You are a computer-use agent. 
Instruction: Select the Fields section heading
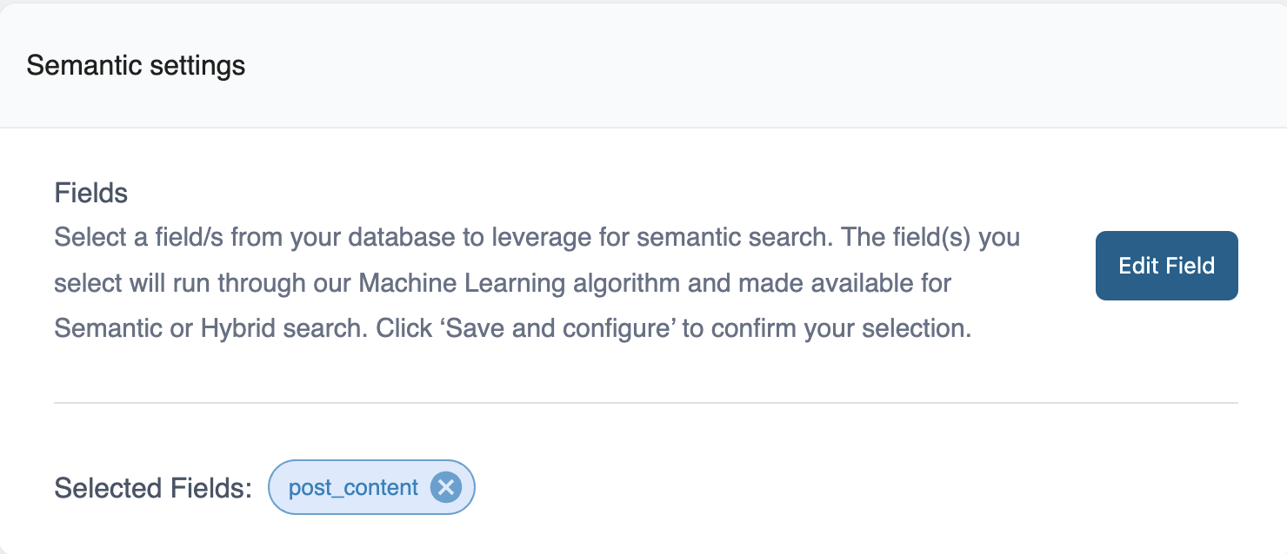click(x=90, y=192)
